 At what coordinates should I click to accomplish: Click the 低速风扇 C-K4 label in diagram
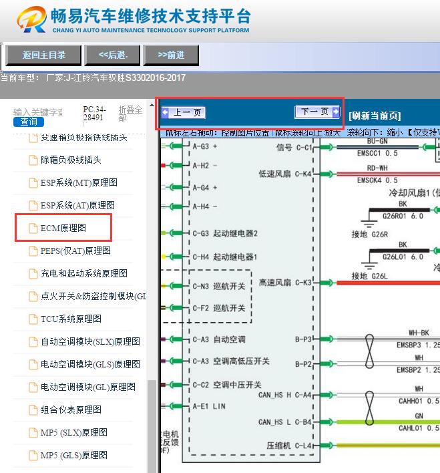click(285, 174)
